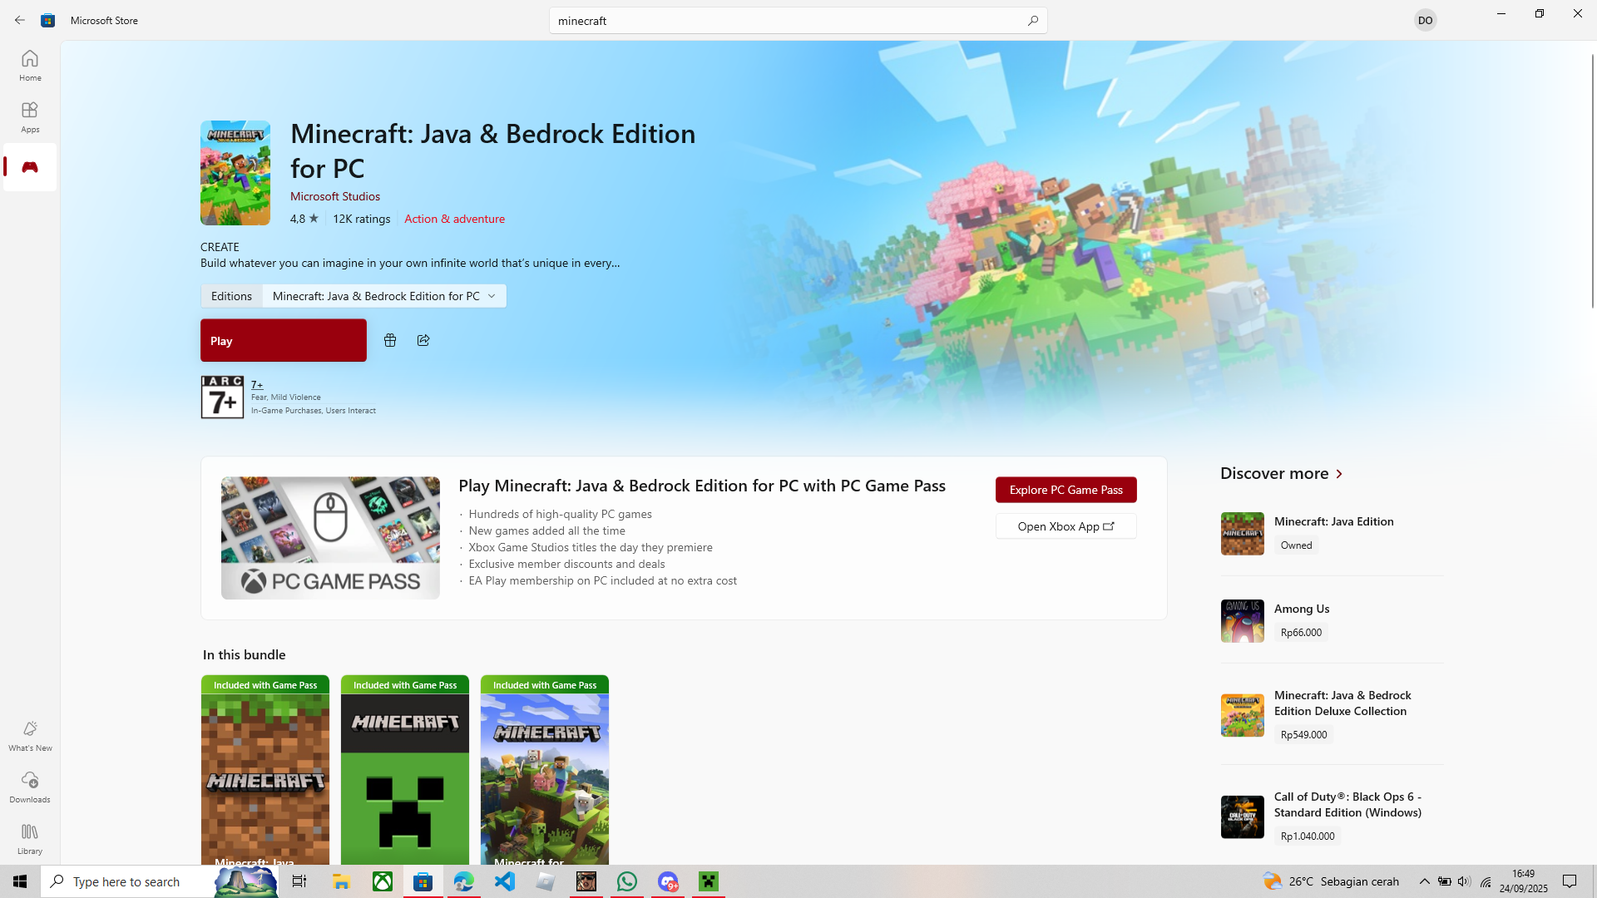Open File Explorer from taskbar
Screen dimensions: 1597x898
point(341,881)
